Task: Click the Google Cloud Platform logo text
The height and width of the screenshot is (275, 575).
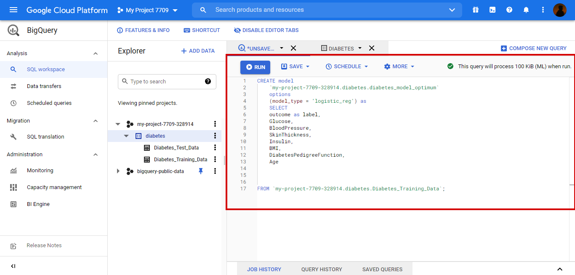Action: coord(67,10)
